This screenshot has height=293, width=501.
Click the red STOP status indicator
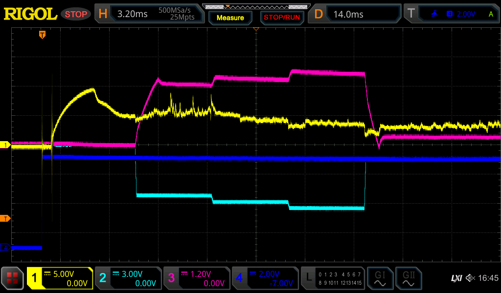click(x=76, y=14)
